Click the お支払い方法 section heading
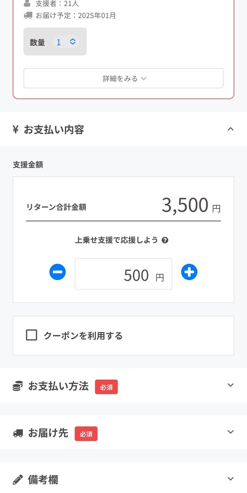The image size is (247, 493). pyautogui.click(x=58, y=386)
